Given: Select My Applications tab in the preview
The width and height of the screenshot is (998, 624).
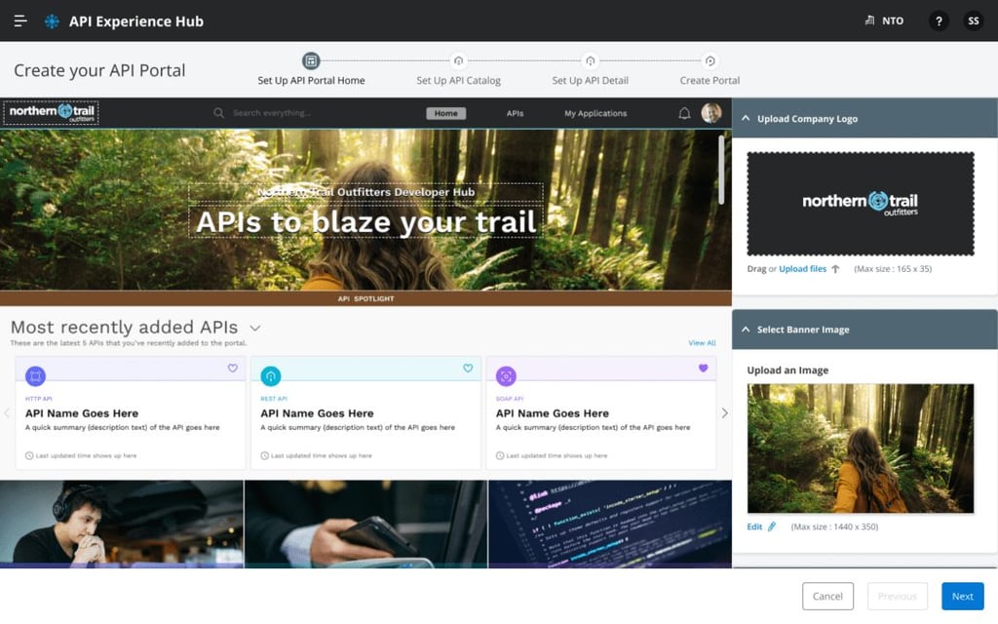Looking at the screenshot, I should click(x=595, y=113).
